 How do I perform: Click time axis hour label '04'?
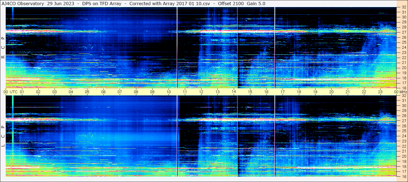coord(71,92)
